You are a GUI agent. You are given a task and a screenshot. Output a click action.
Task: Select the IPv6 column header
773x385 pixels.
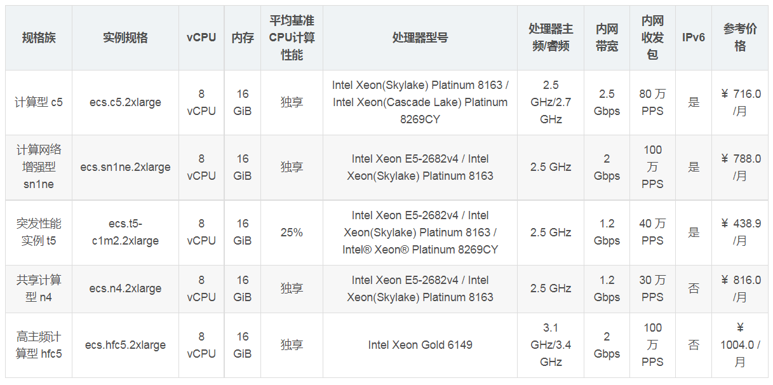[694, 38]
